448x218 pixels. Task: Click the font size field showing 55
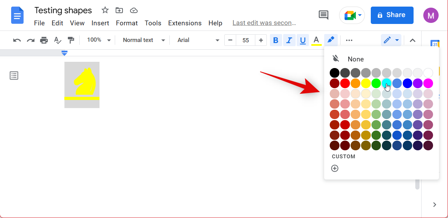[246, 40]
